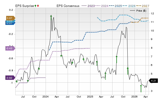The image size is (164, 98).
Task: Click the brown 0.07 value flag
Action: tap(11, 18)
